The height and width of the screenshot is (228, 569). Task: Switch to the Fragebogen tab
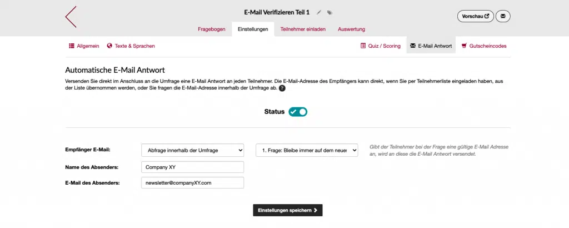[x=212, y=29]
